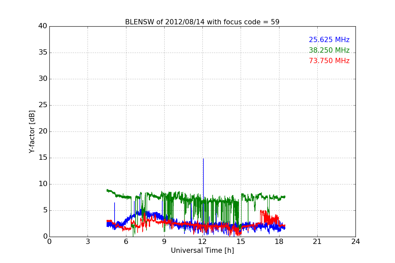Image resolution: width=395 pixels, height=263 pixels.
Task: Click the 'Universal Time [h]' axis label
Action: point(202,251)
